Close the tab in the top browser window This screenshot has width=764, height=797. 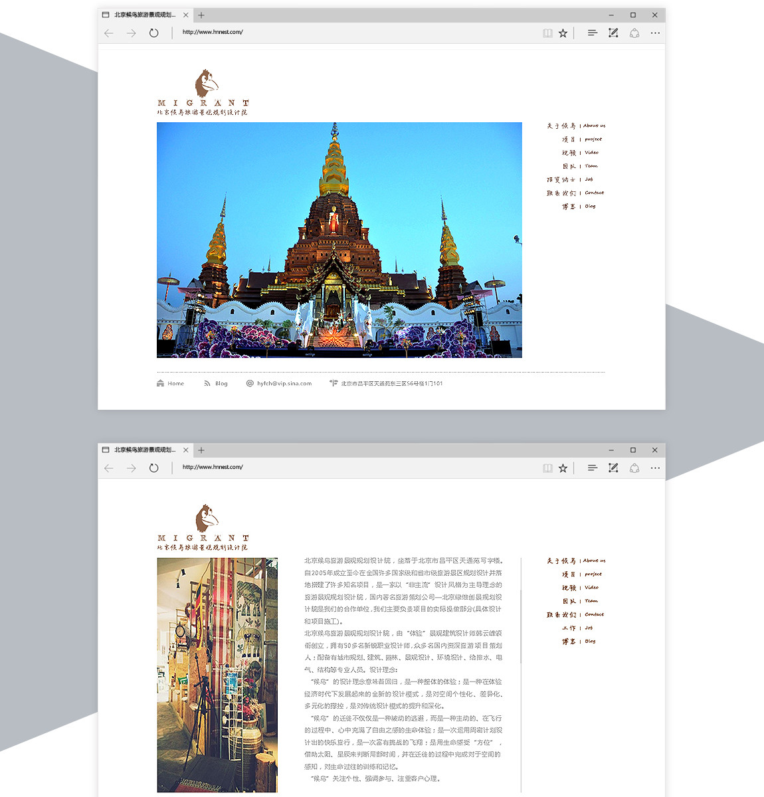click(x=186, y=15)
